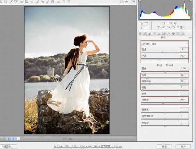Open the 基本 panel flyout menu
The height and width of the screenshot is (149, 196).
190,37
